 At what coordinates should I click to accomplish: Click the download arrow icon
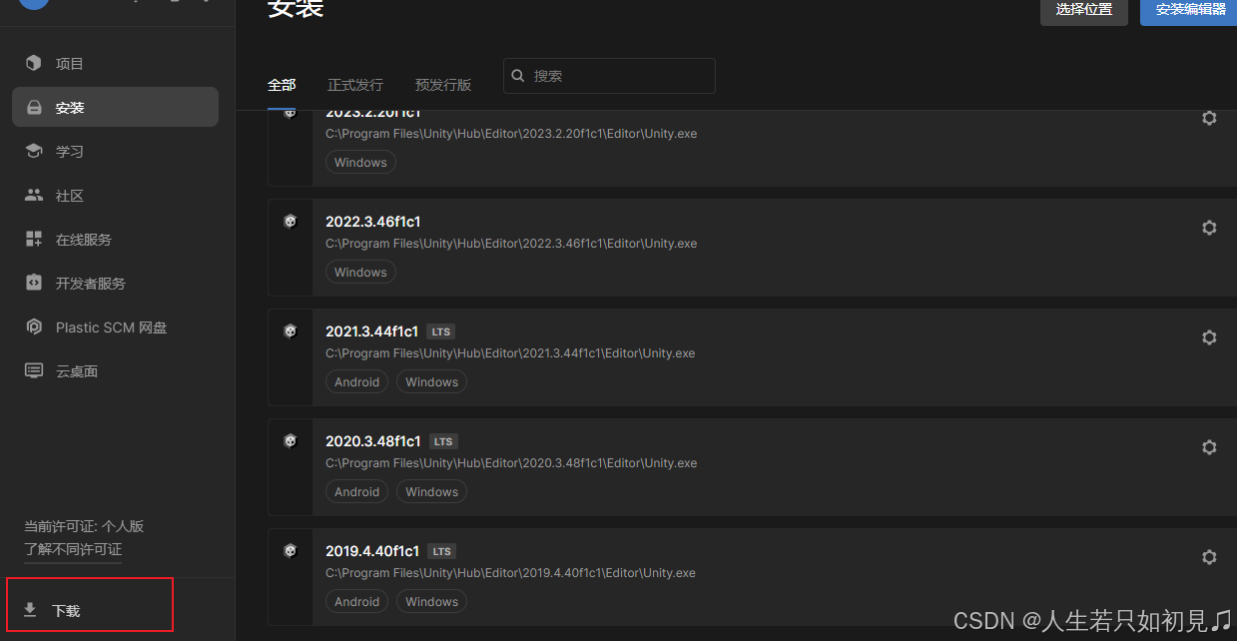tap(30, 610)
